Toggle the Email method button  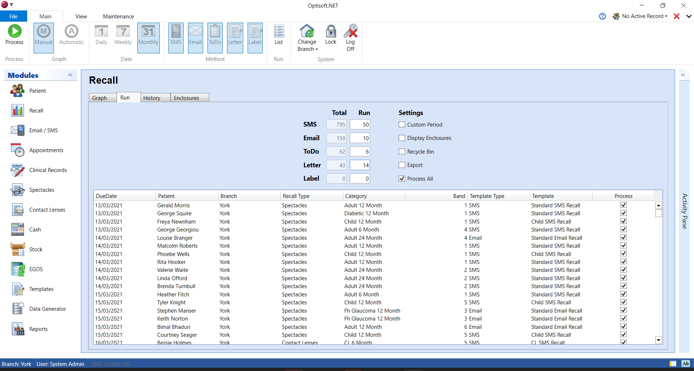196,38
